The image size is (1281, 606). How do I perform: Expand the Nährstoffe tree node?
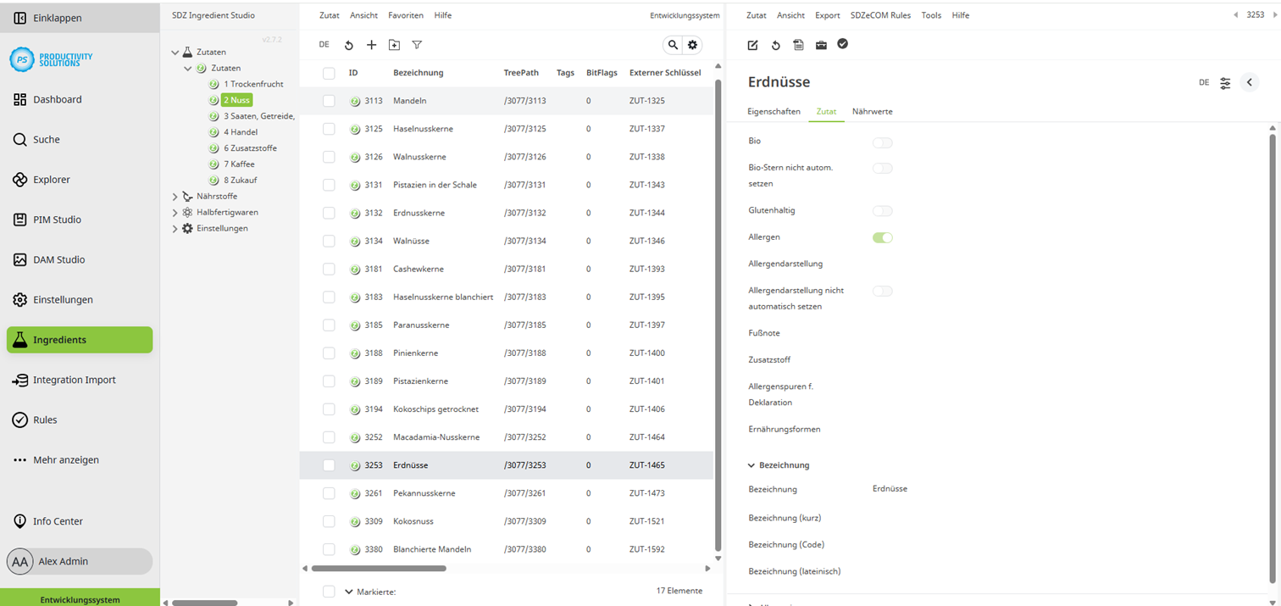click(175, 196)
